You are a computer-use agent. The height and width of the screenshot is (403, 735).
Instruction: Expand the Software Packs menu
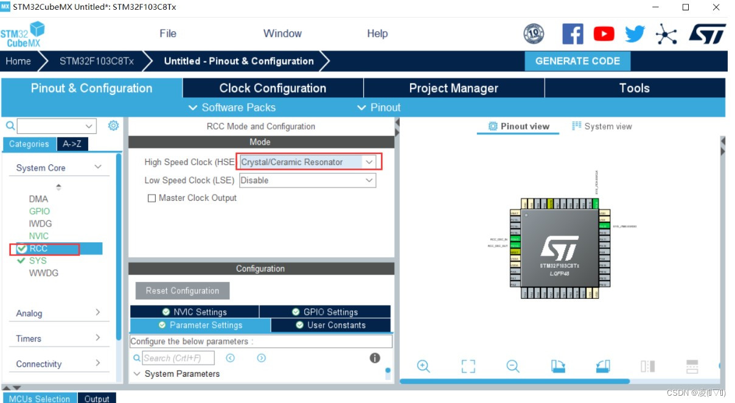pyautogui.click(x=232, y=108)
